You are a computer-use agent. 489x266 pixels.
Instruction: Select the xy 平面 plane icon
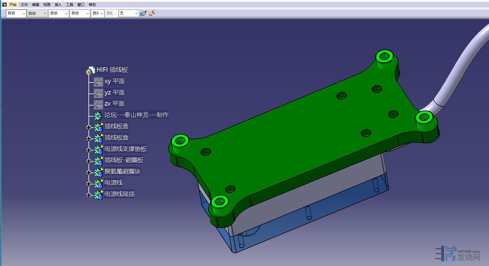coord(98,82)
